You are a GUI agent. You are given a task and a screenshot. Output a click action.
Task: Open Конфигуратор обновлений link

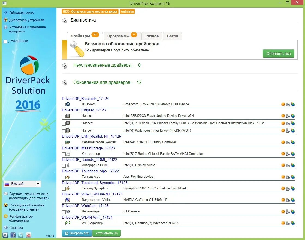(21, 218)
